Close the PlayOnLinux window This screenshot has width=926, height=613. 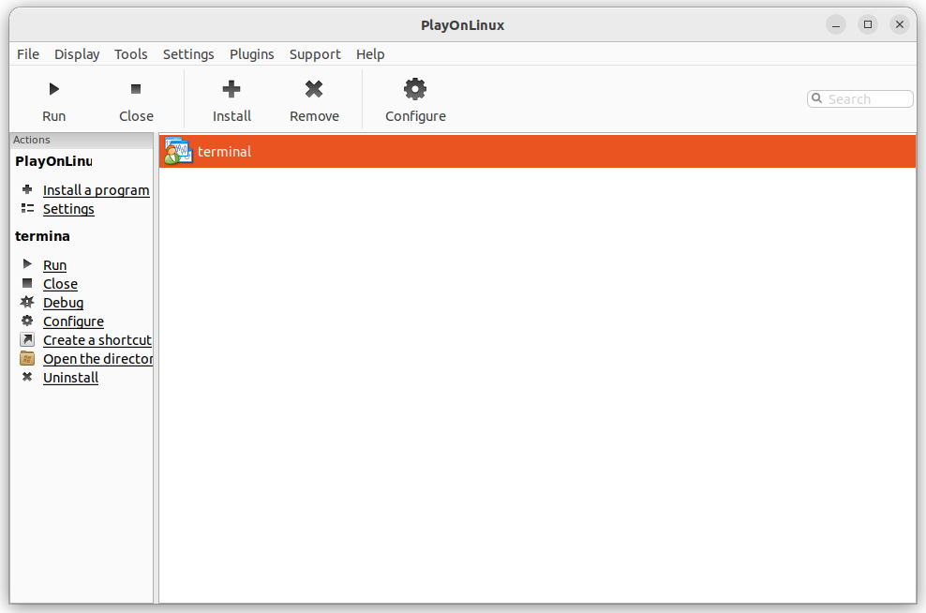[x=900, y=24]
